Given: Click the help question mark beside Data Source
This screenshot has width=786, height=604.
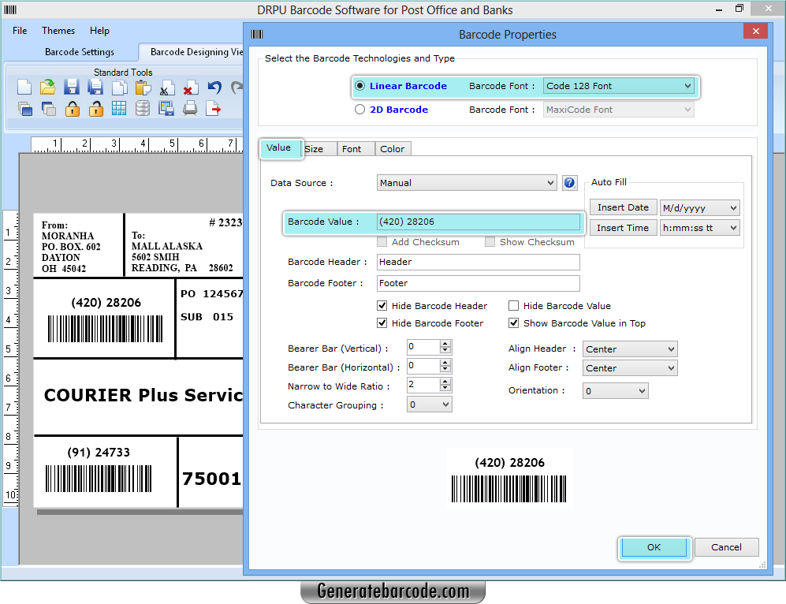Looking at the screenshot, I should coord(569,182).
